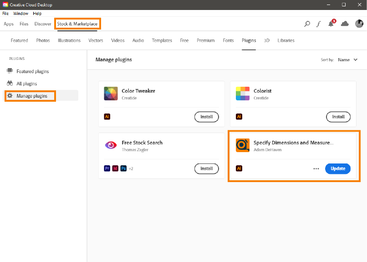Install the Color Tweaker plugin

[206, 117]
